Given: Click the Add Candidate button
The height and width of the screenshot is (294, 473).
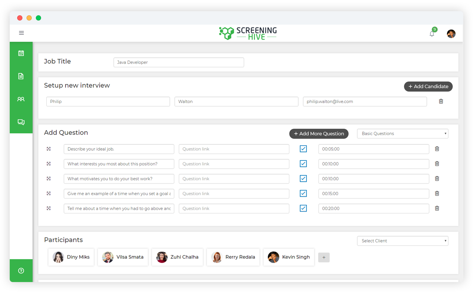Looking at the screenshot, I should click(428, 86).
